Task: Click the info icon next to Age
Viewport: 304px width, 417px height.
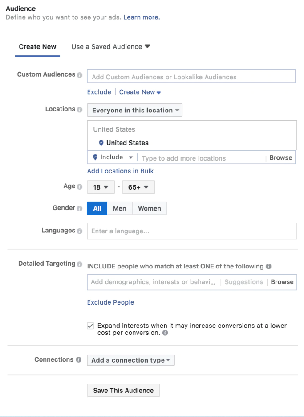Action: click(80, 187)
